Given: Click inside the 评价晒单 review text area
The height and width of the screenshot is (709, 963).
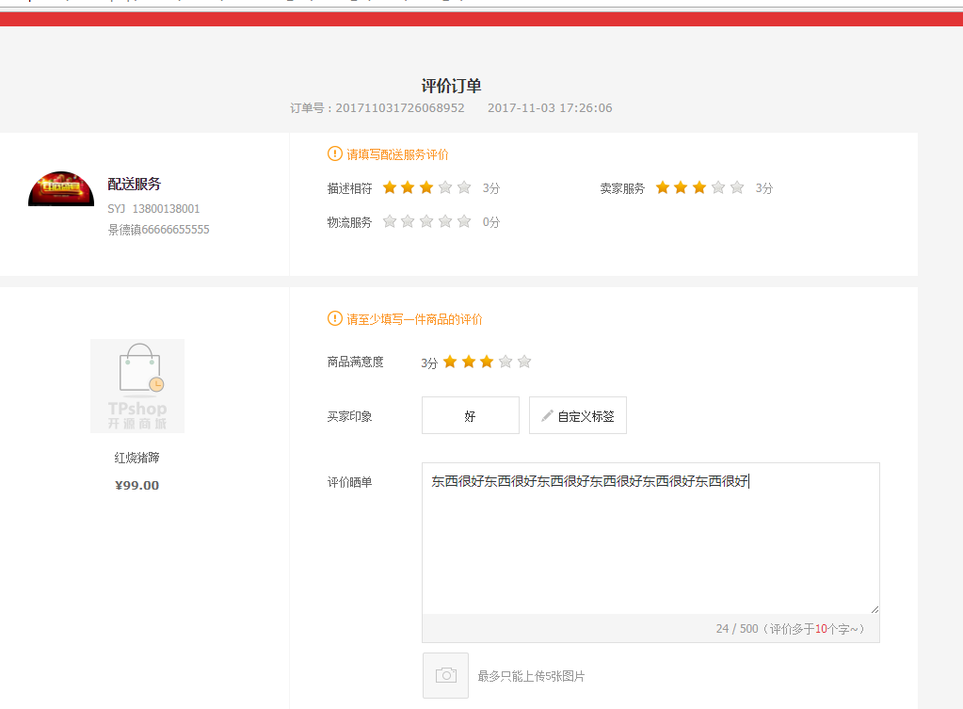Looking at the screenshot, I should point(650,546).
